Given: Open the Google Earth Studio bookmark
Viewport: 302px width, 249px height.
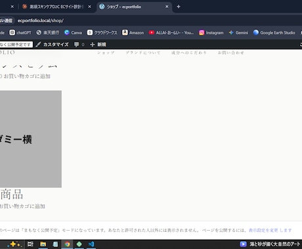Looking at the screenshot, I should coord(274,33).
